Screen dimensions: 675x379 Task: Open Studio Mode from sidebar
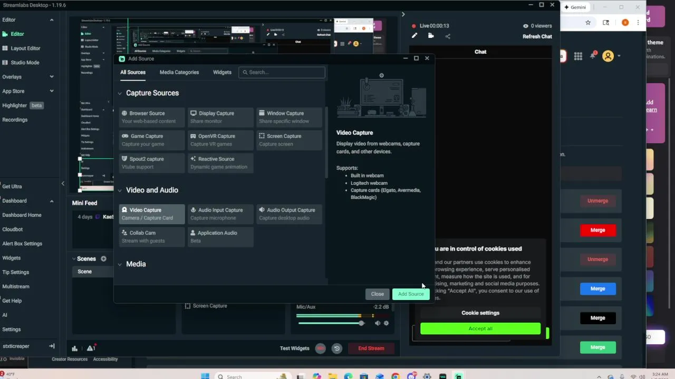click(x=25, y=63)
